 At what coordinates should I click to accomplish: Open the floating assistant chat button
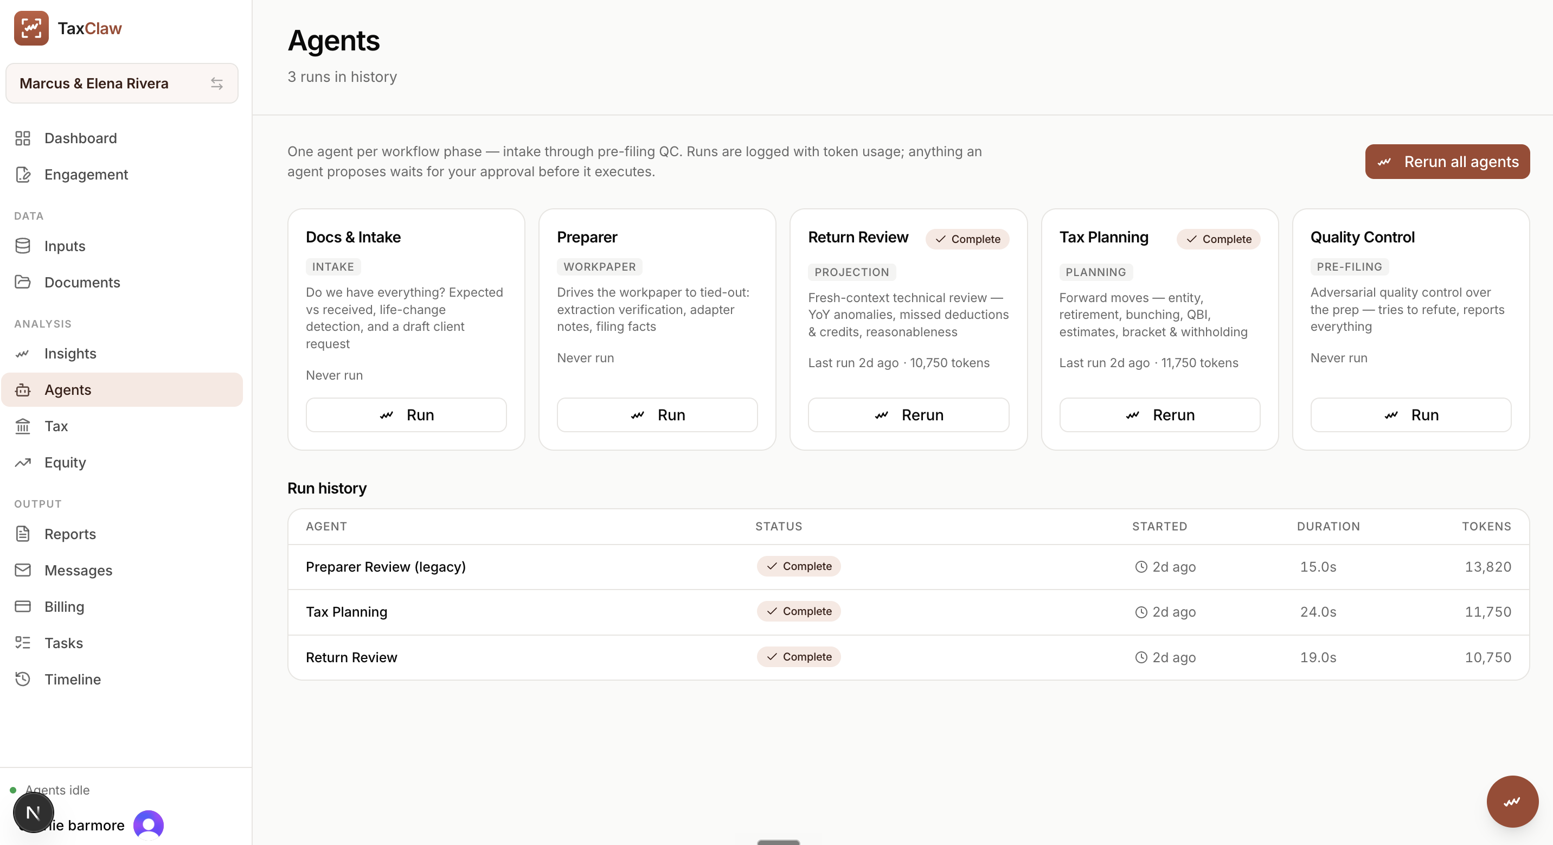point(1512,802)
